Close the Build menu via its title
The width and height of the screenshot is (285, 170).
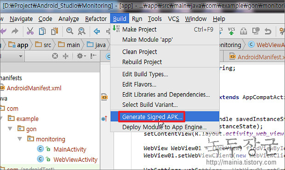pyautogui.click(x=120, y=19)
